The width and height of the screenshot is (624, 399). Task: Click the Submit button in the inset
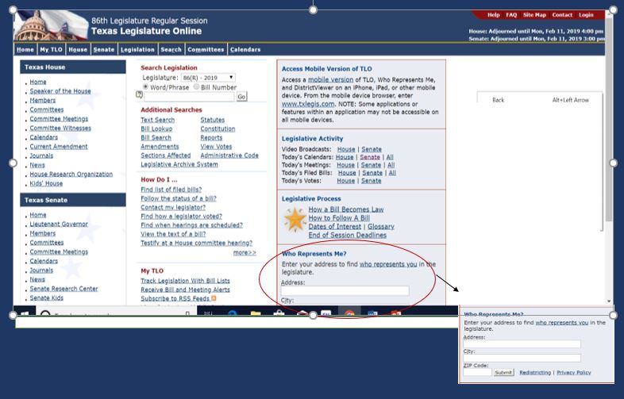pyautogui.click(x=504, y=372)
